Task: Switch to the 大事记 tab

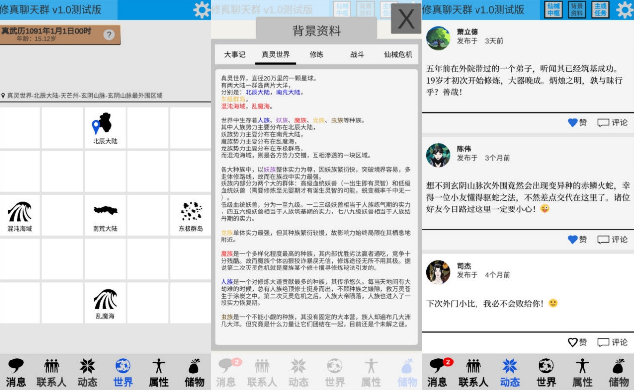Action: coord(235,55)
